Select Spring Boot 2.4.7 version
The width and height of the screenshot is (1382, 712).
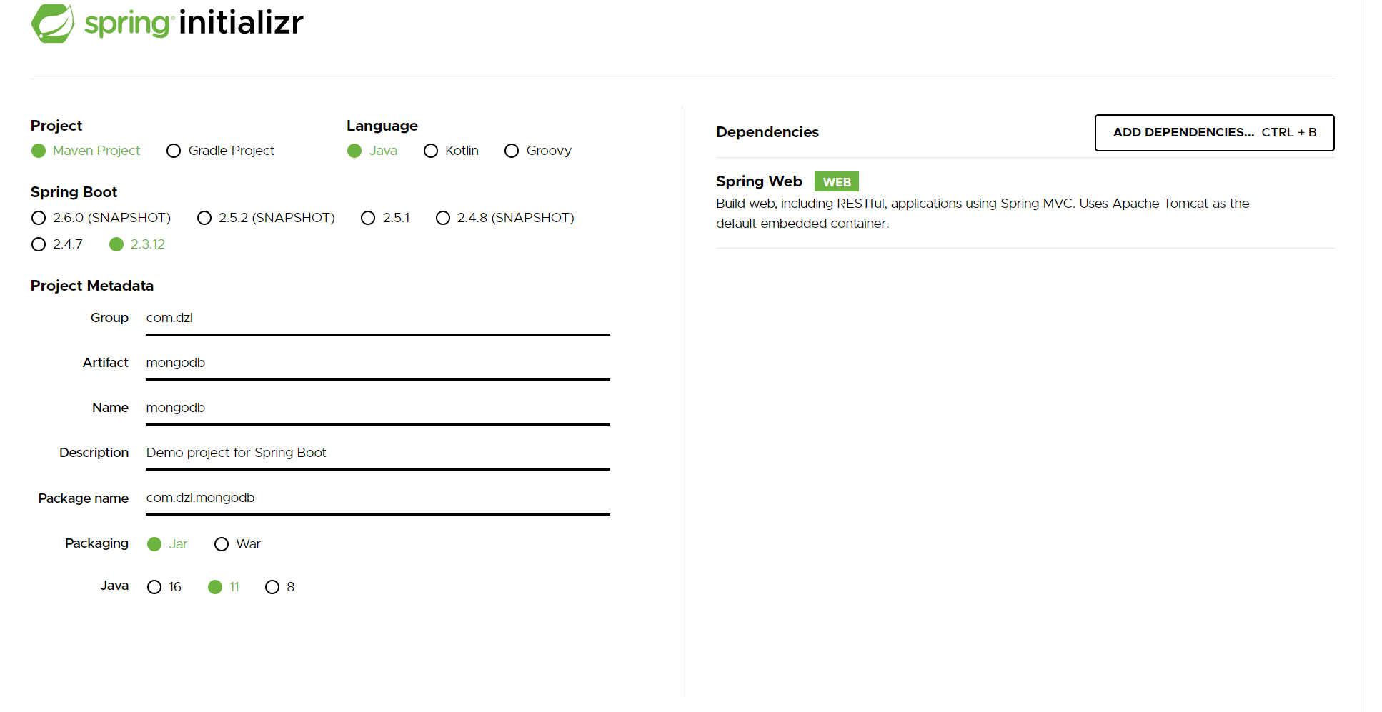point(57,244)
